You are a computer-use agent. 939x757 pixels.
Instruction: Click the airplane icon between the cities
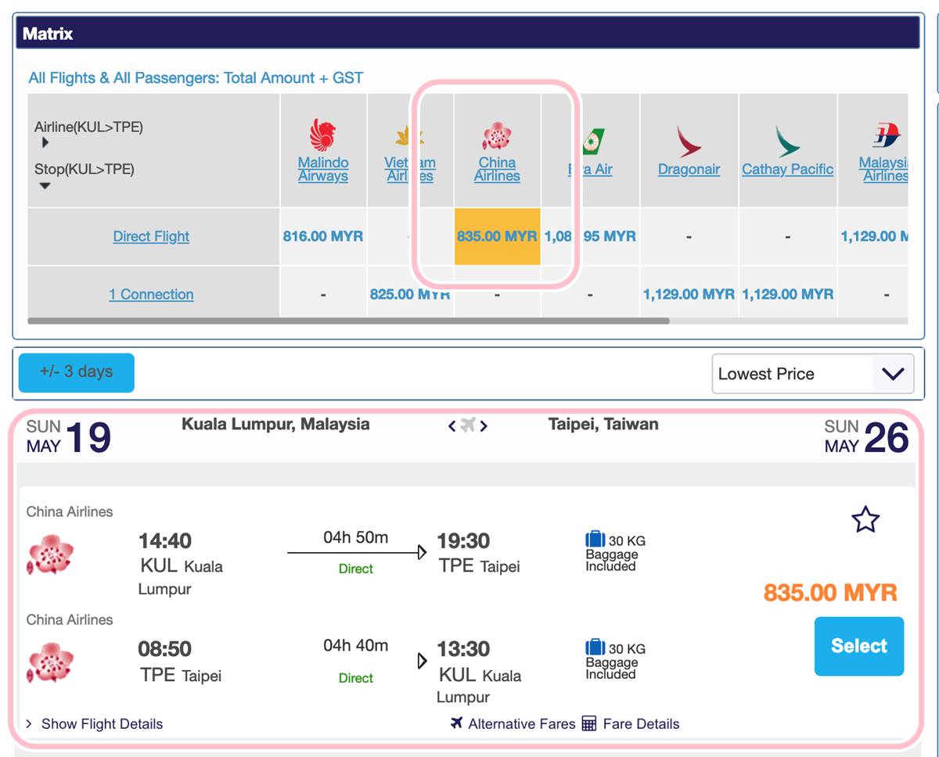[x=468, y=425]
